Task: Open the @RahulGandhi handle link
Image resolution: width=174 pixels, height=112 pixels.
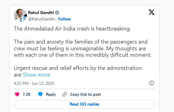Action: 42,19
